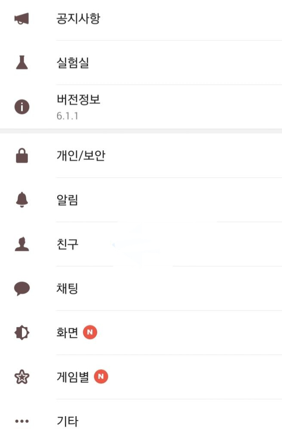This screenshot has width=282, height=429.
Task: Tap the bell icon for 알림
Action: [x=22, y=200]
